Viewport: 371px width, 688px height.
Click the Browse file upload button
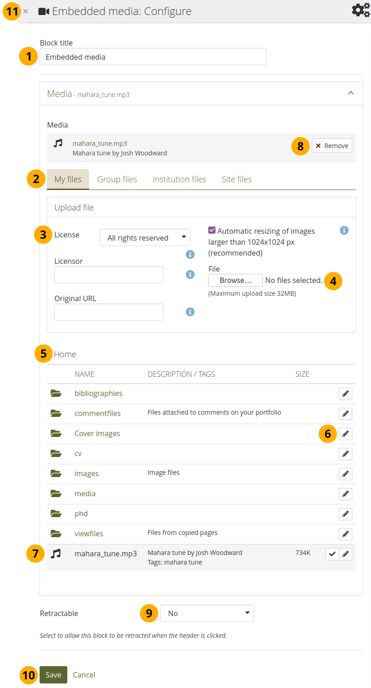click(x=235, y=280)
